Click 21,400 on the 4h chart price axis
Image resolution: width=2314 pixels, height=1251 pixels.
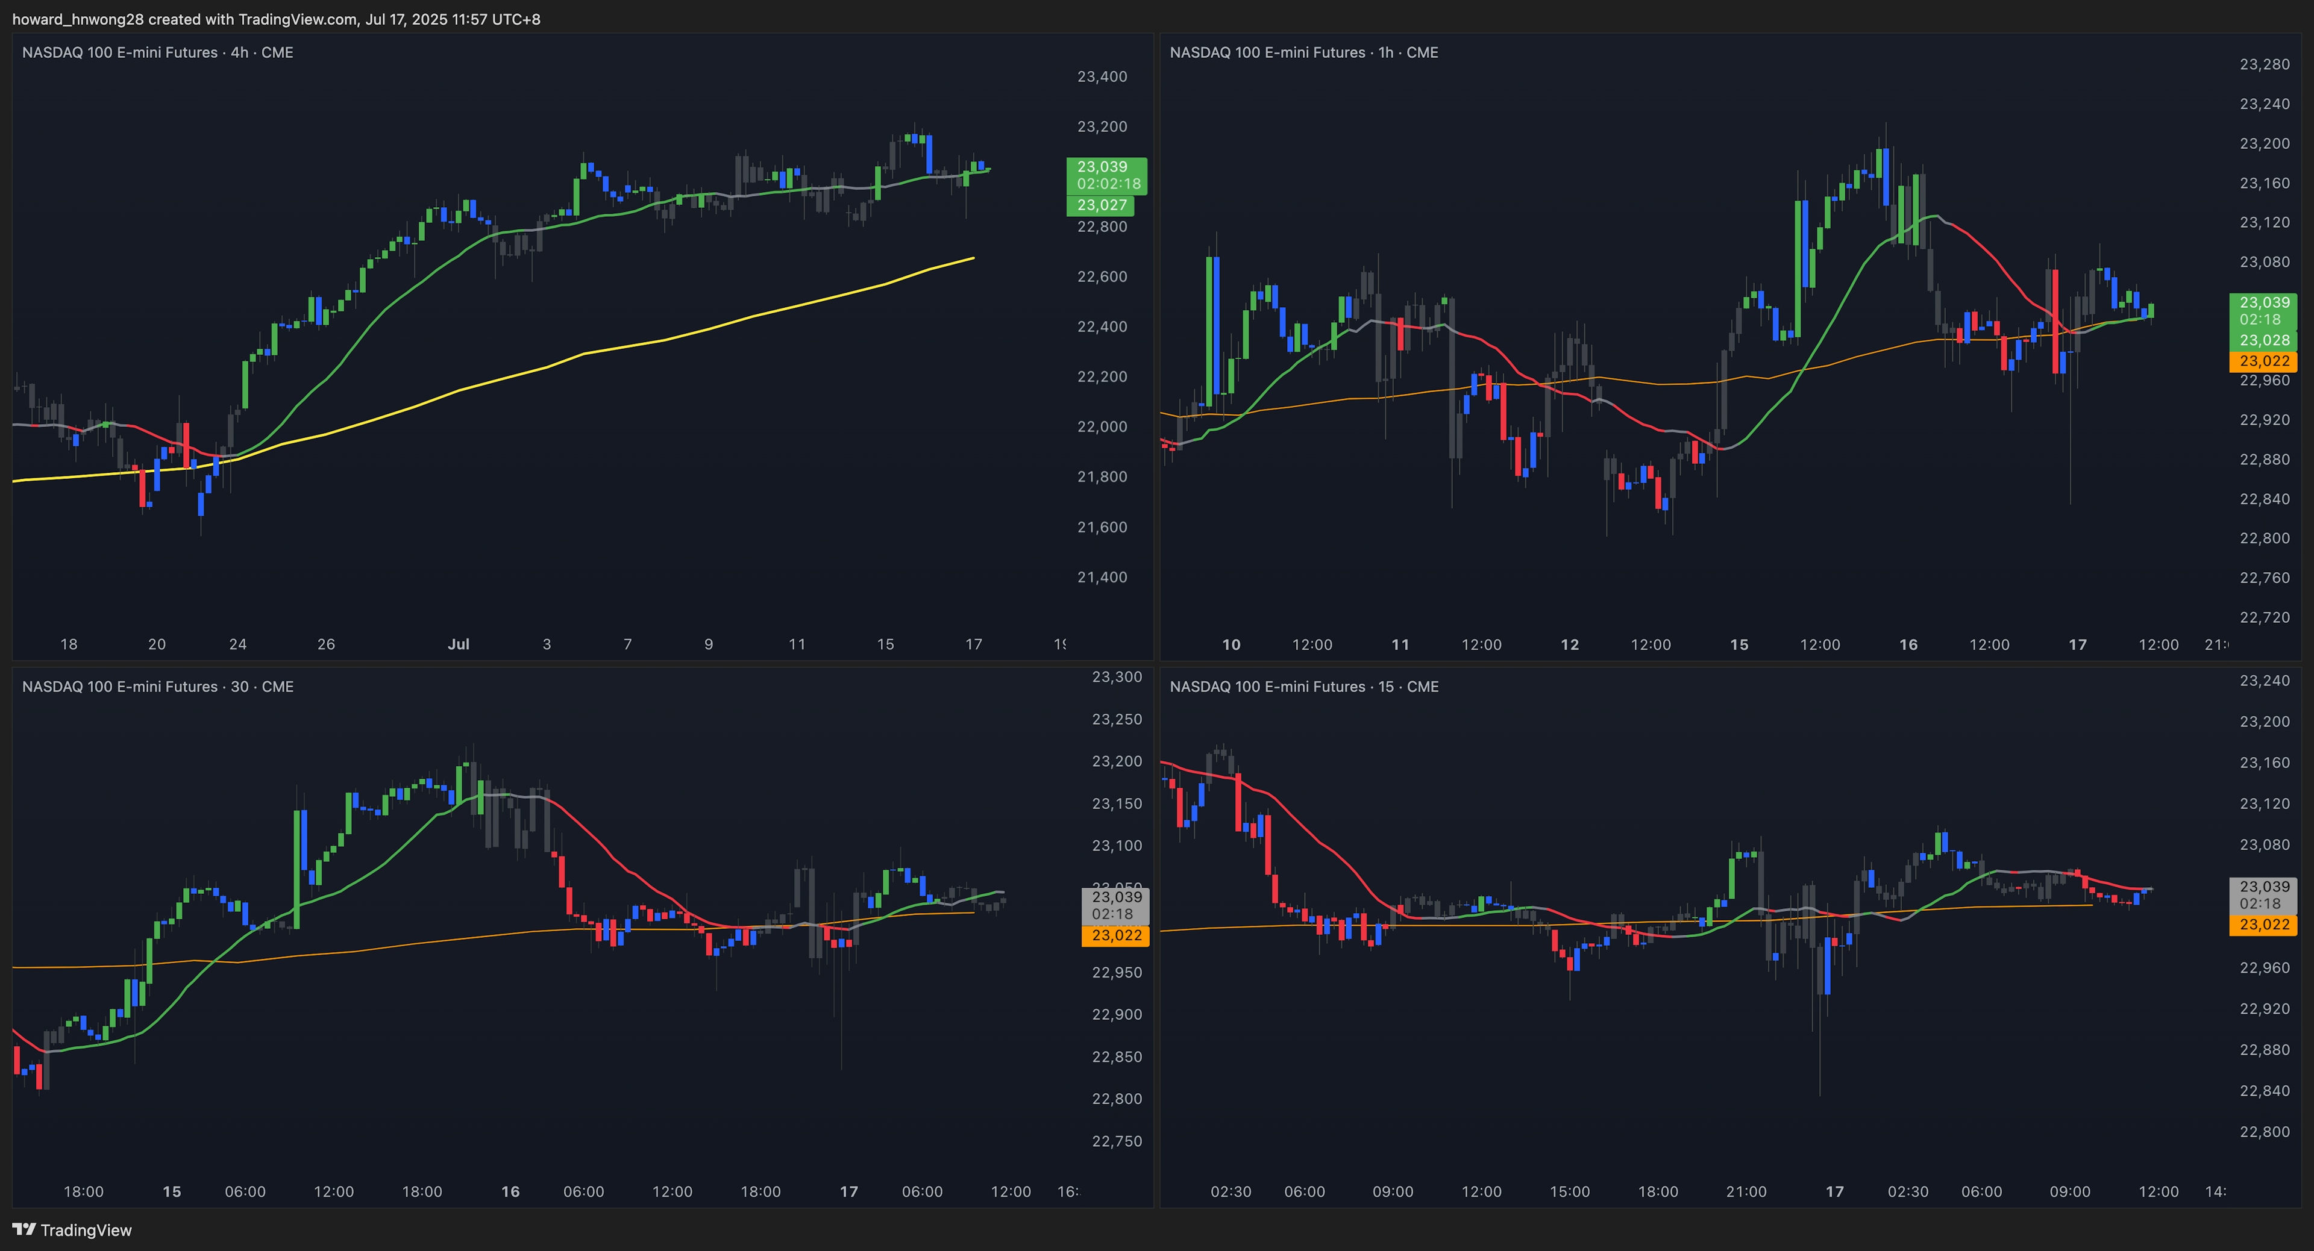coord(1102,578)
